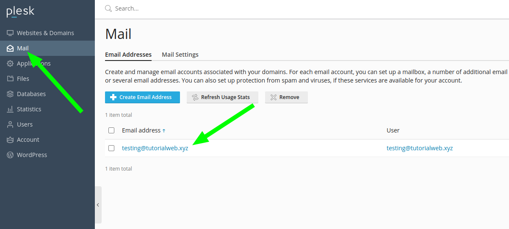Open testing@tutorialweb.xyz link in User column
Viewport: 509px width, 229px height.
pos(420,148)
